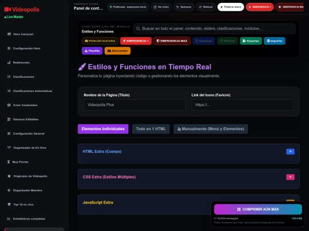Switch to the Todo en 1 HTML tab

150,129
